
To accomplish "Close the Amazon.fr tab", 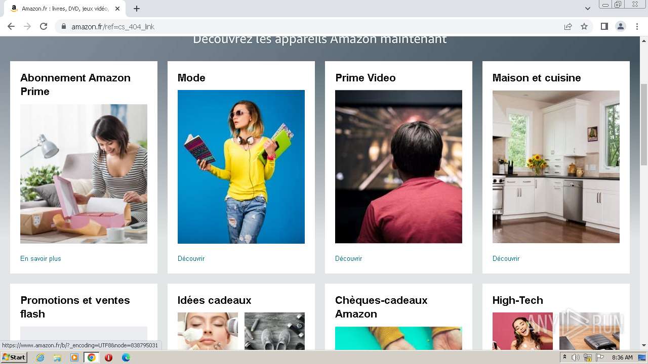I will click(117, 9).
